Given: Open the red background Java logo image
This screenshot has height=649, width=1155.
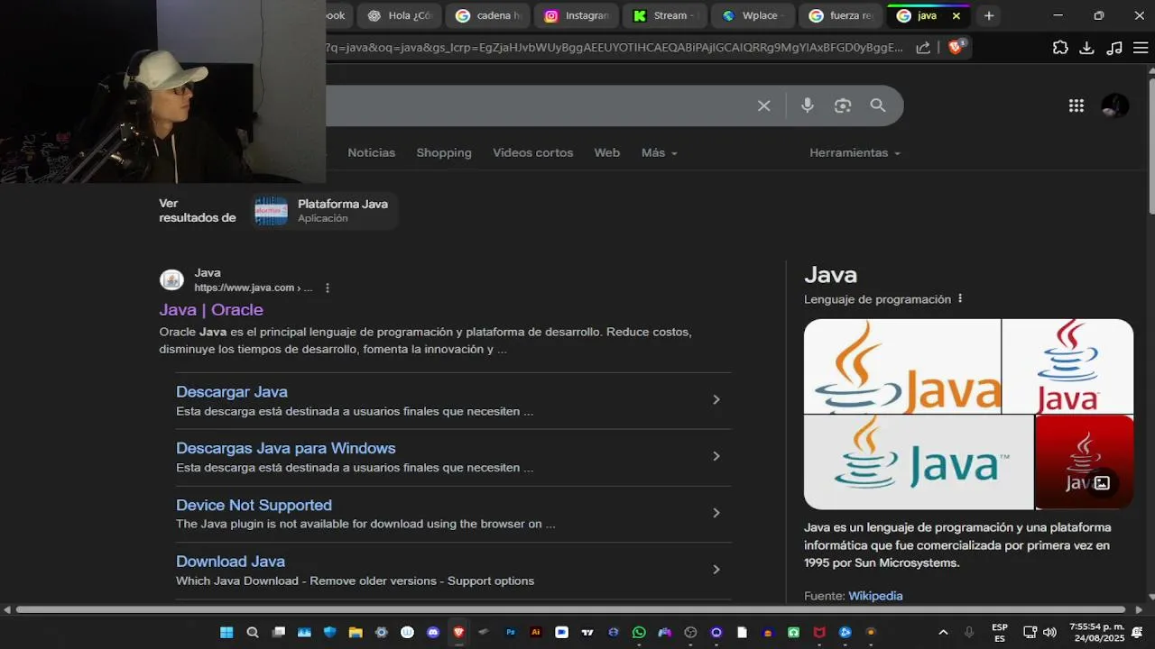Looking at the screenshot, I should (x=1084, y=462).
